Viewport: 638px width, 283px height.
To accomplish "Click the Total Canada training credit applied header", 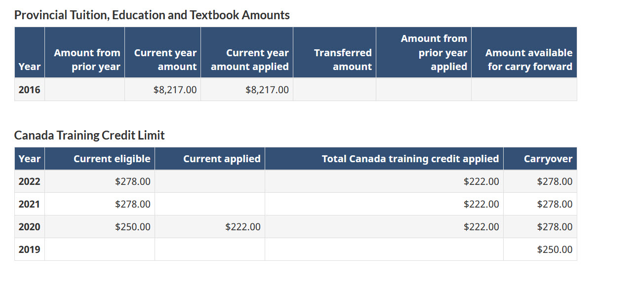I will (384, 159).
